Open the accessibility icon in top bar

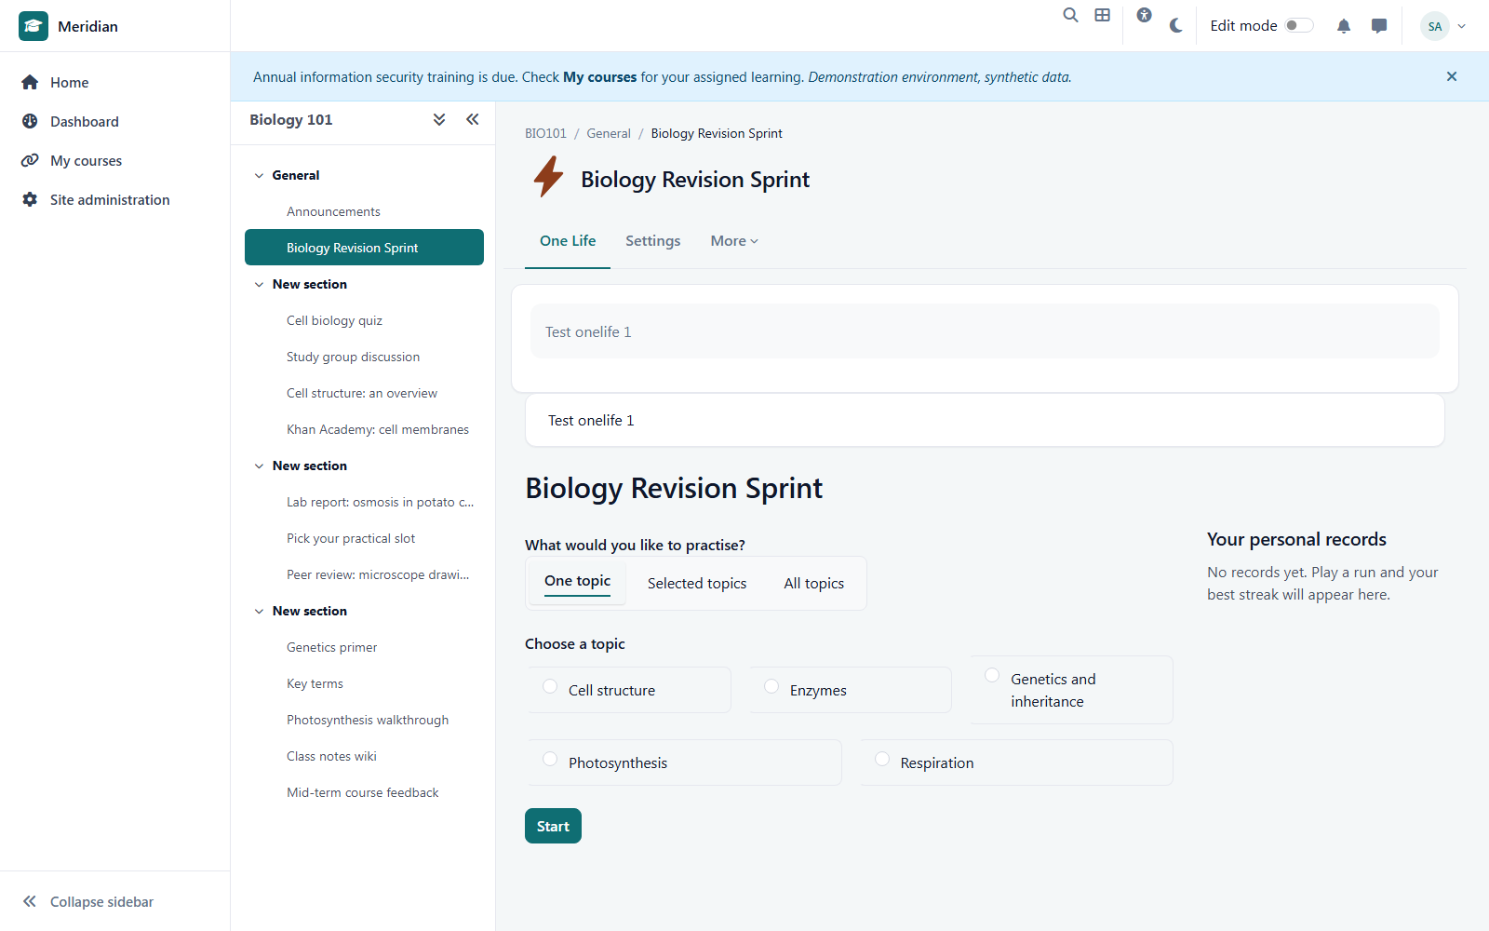pos(1145,15)
